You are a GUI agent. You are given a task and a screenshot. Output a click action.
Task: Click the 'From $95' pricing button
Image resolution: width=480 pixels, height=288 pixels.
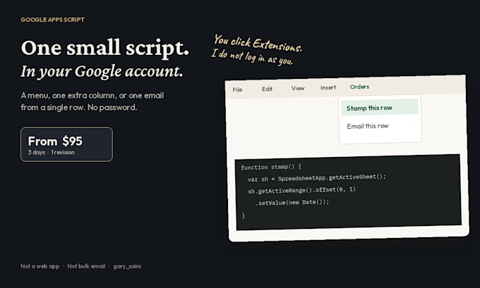(67, 144)
